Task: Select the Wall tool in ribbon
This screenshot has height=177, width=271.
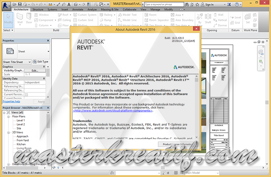Action: coord(20,19)
